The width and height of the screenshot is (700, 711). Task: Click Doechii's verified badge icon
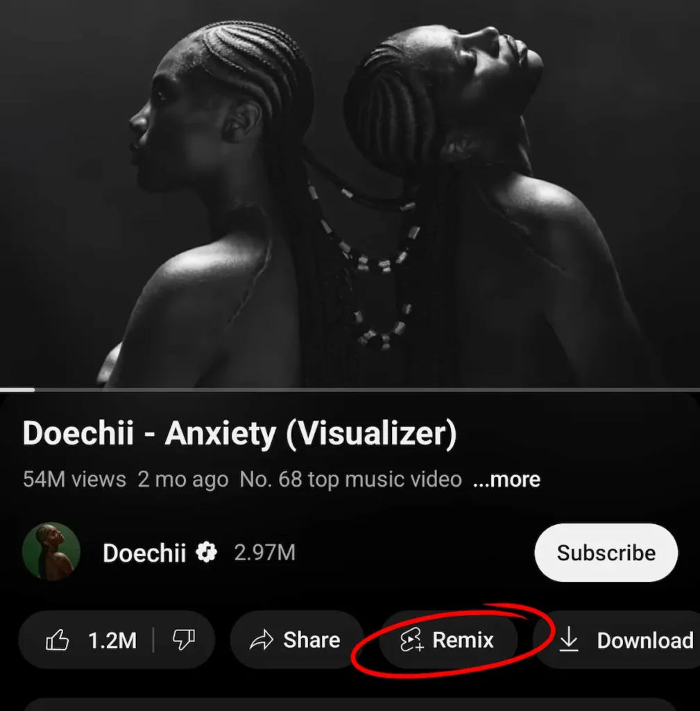click(206, 553)
